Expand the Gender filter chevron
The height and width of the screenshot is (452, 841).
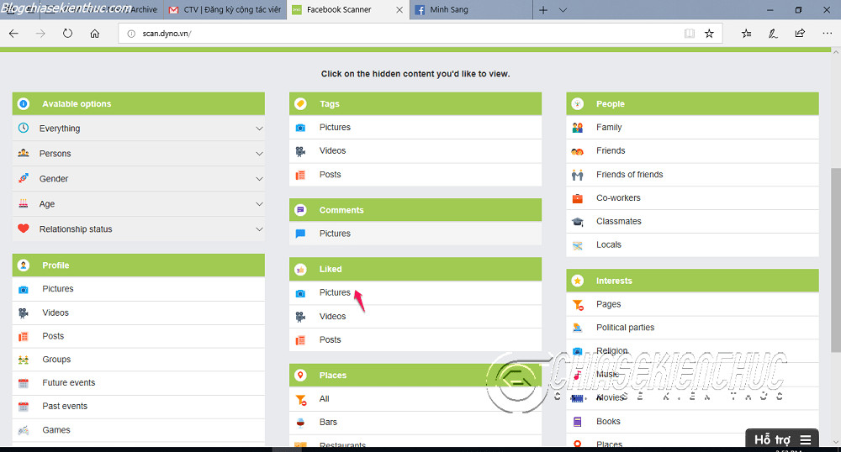point(259,179)
